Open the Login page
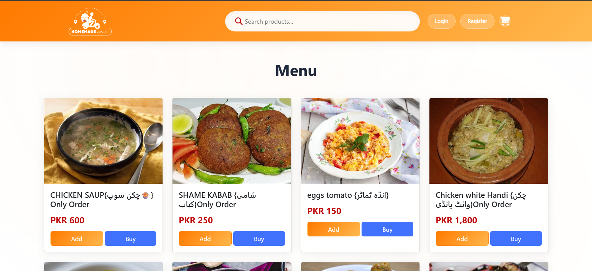The image size is (592, 271). (x=441, y=21)
